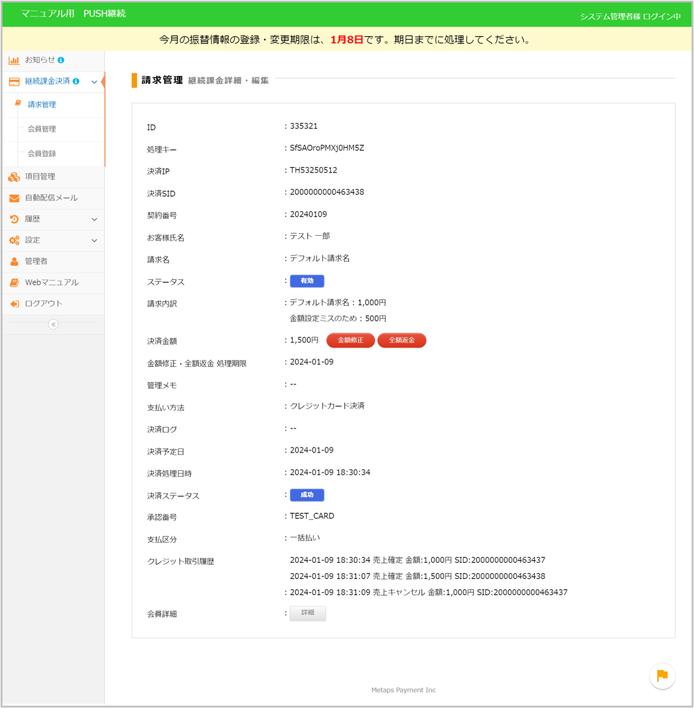Image resolution: width=694 pixels, height=708 pixels.
Task: Click the credit card icon for 継続課金決済
Action: pyautogui.click(x=13, y=81)
